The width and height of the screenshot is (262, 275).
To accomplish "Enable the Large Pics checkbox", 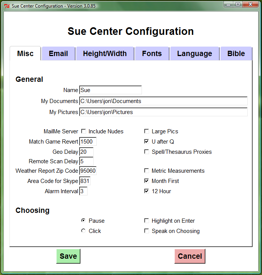I will (x=146, y=131).
